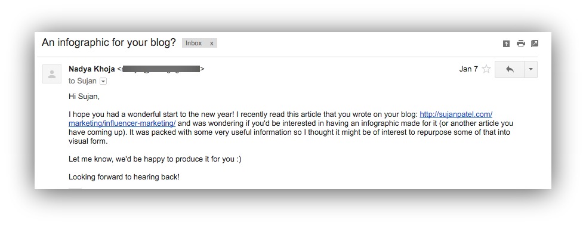Open More options arrow beside Reply
This screenshot has width=586, height=226.
531,70
